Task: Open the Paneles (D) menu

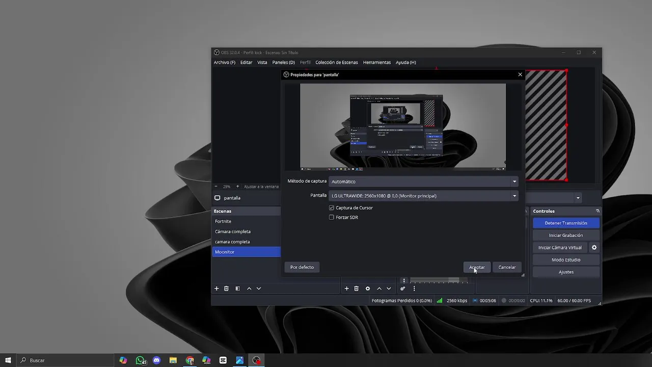Action: (283, 62)
